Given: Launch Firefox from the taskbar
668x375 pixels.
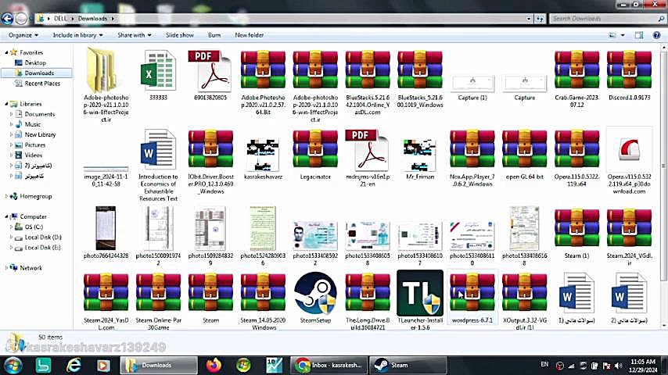Looking at the screenshot, I should point(214,365).
